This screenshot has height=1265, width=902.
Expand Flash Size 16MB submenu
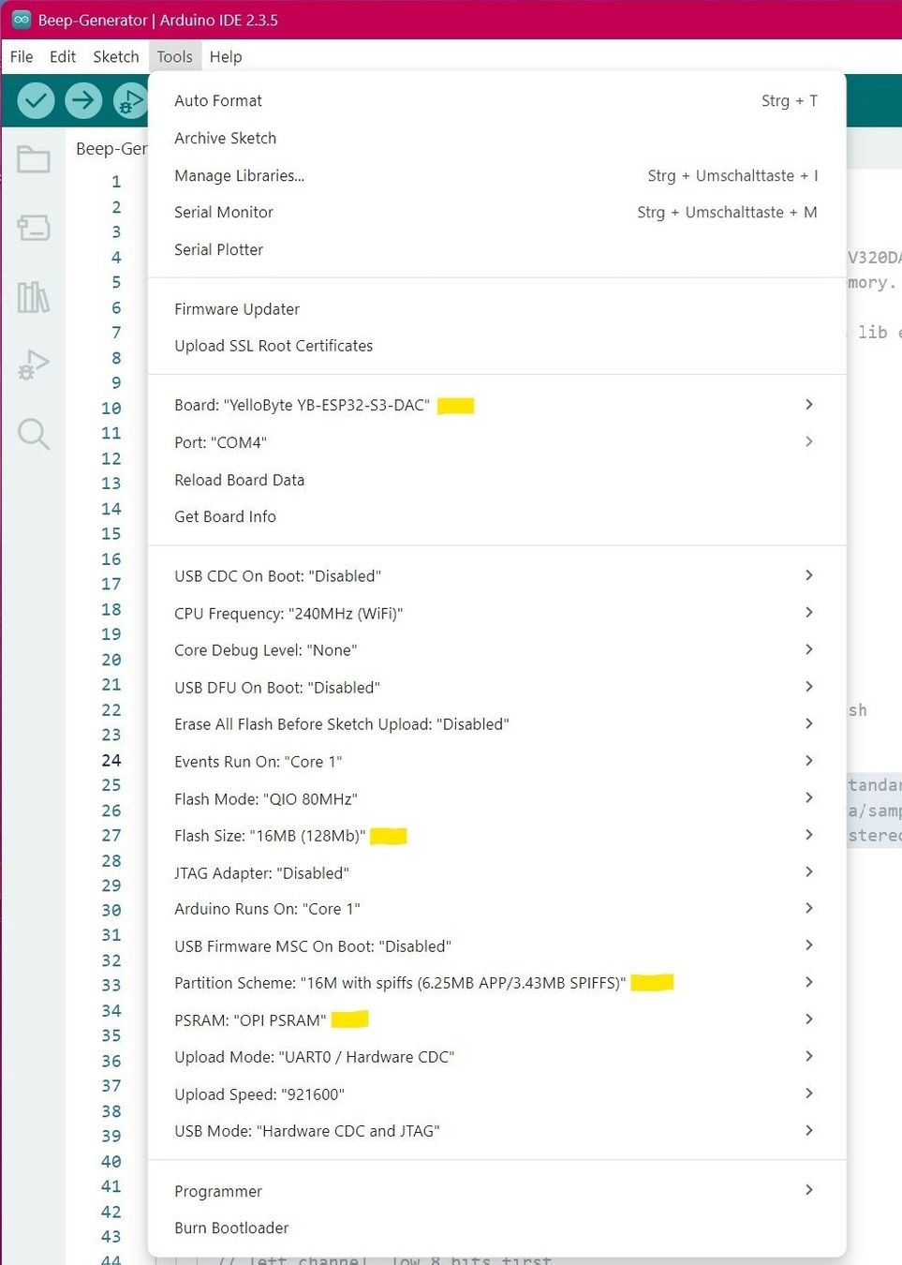pyautogui.click(x=496, y=836)
